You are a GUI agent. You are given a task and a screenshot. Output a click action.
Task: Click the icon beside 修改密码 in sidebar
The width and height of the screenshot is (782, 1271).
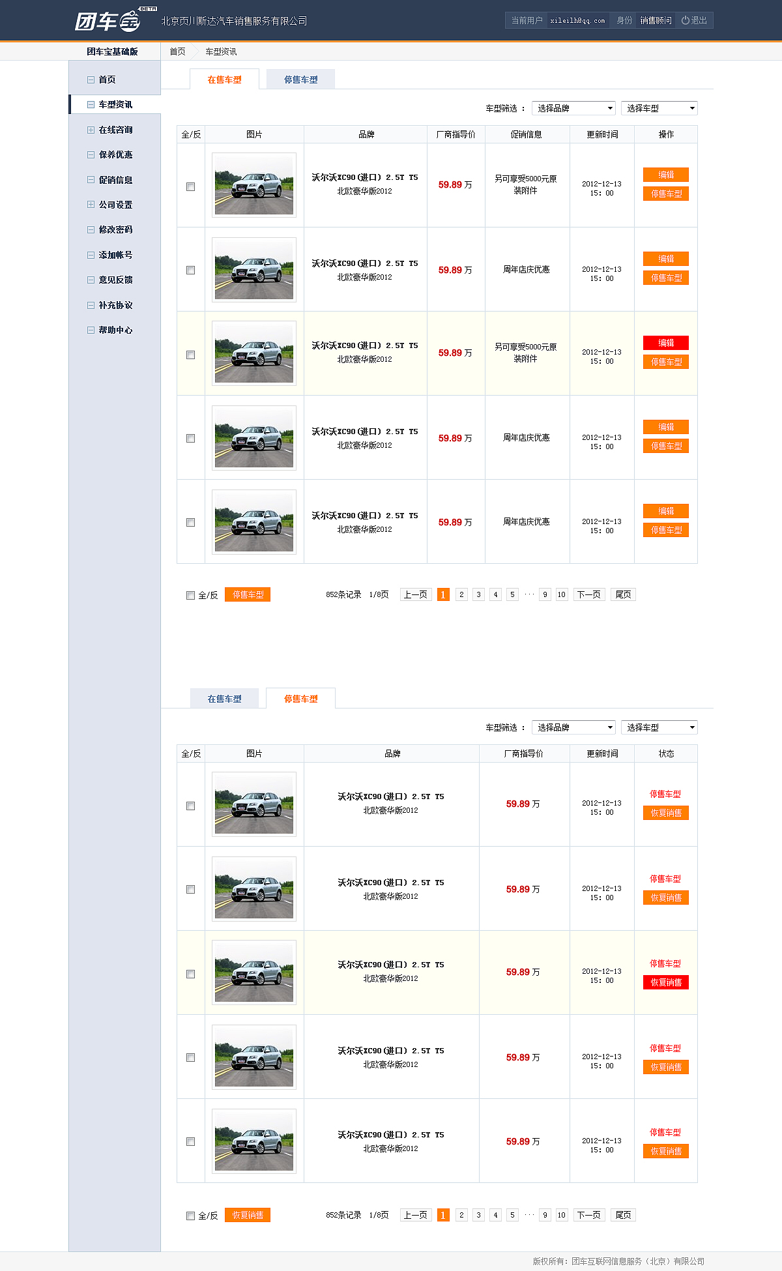click(91, 229)
